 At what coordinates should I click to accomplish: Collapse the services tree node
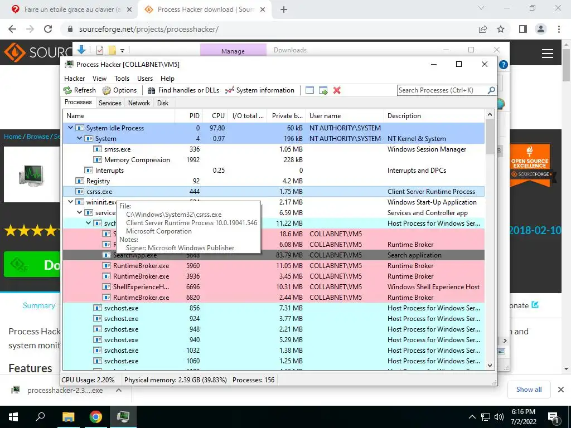click(79, 212)
